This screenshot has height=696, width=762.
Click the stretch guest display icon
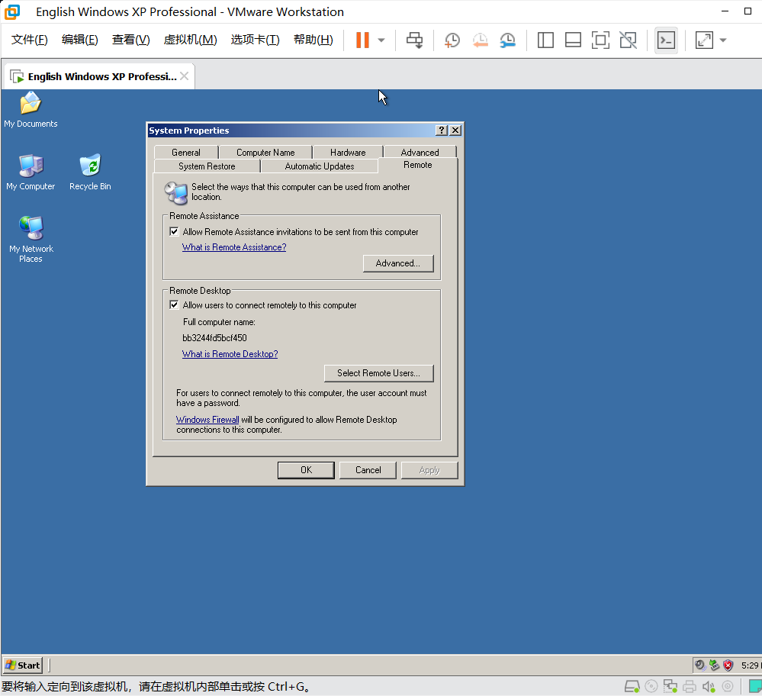click(704, 40)
